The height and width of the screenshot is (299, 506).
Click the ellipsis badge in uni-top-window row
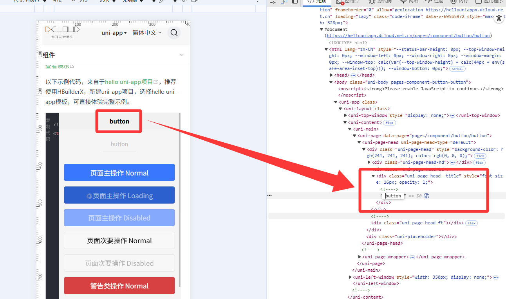tap(452, 115)
